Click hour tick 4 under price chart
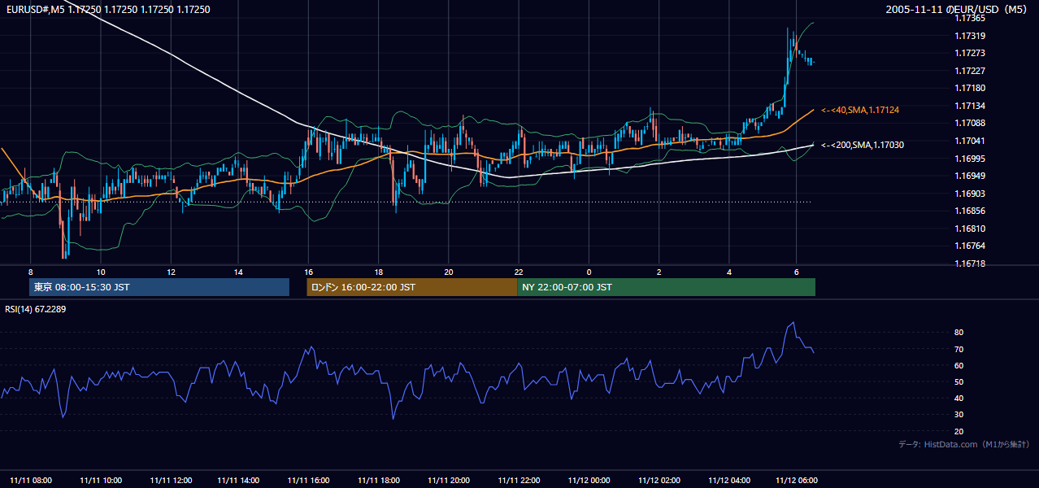 (729, 272)
